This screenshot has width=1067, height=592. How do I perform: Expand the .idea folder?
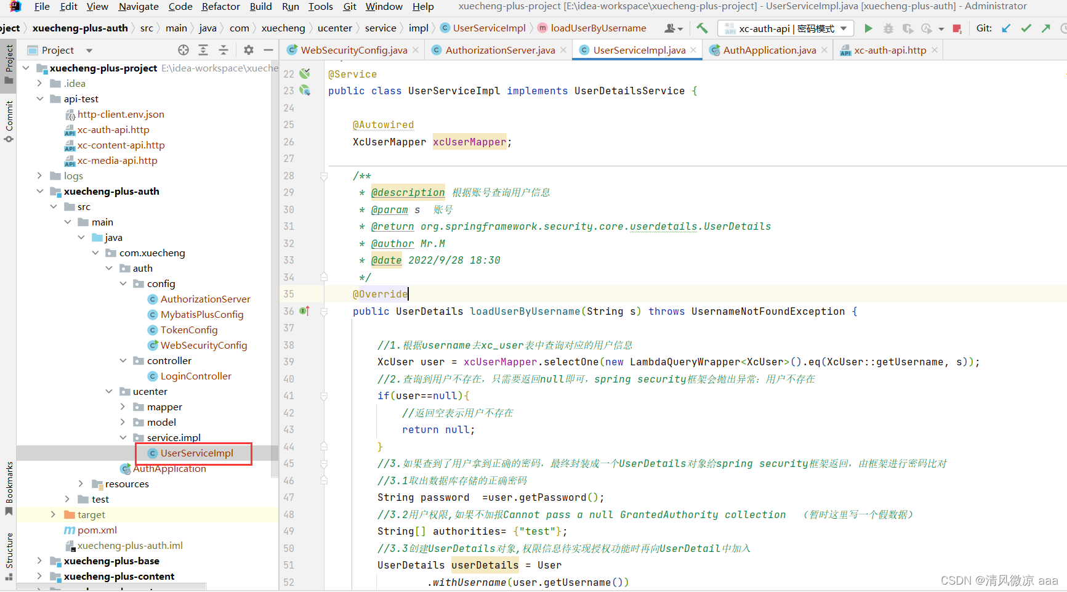coord(40,83)
